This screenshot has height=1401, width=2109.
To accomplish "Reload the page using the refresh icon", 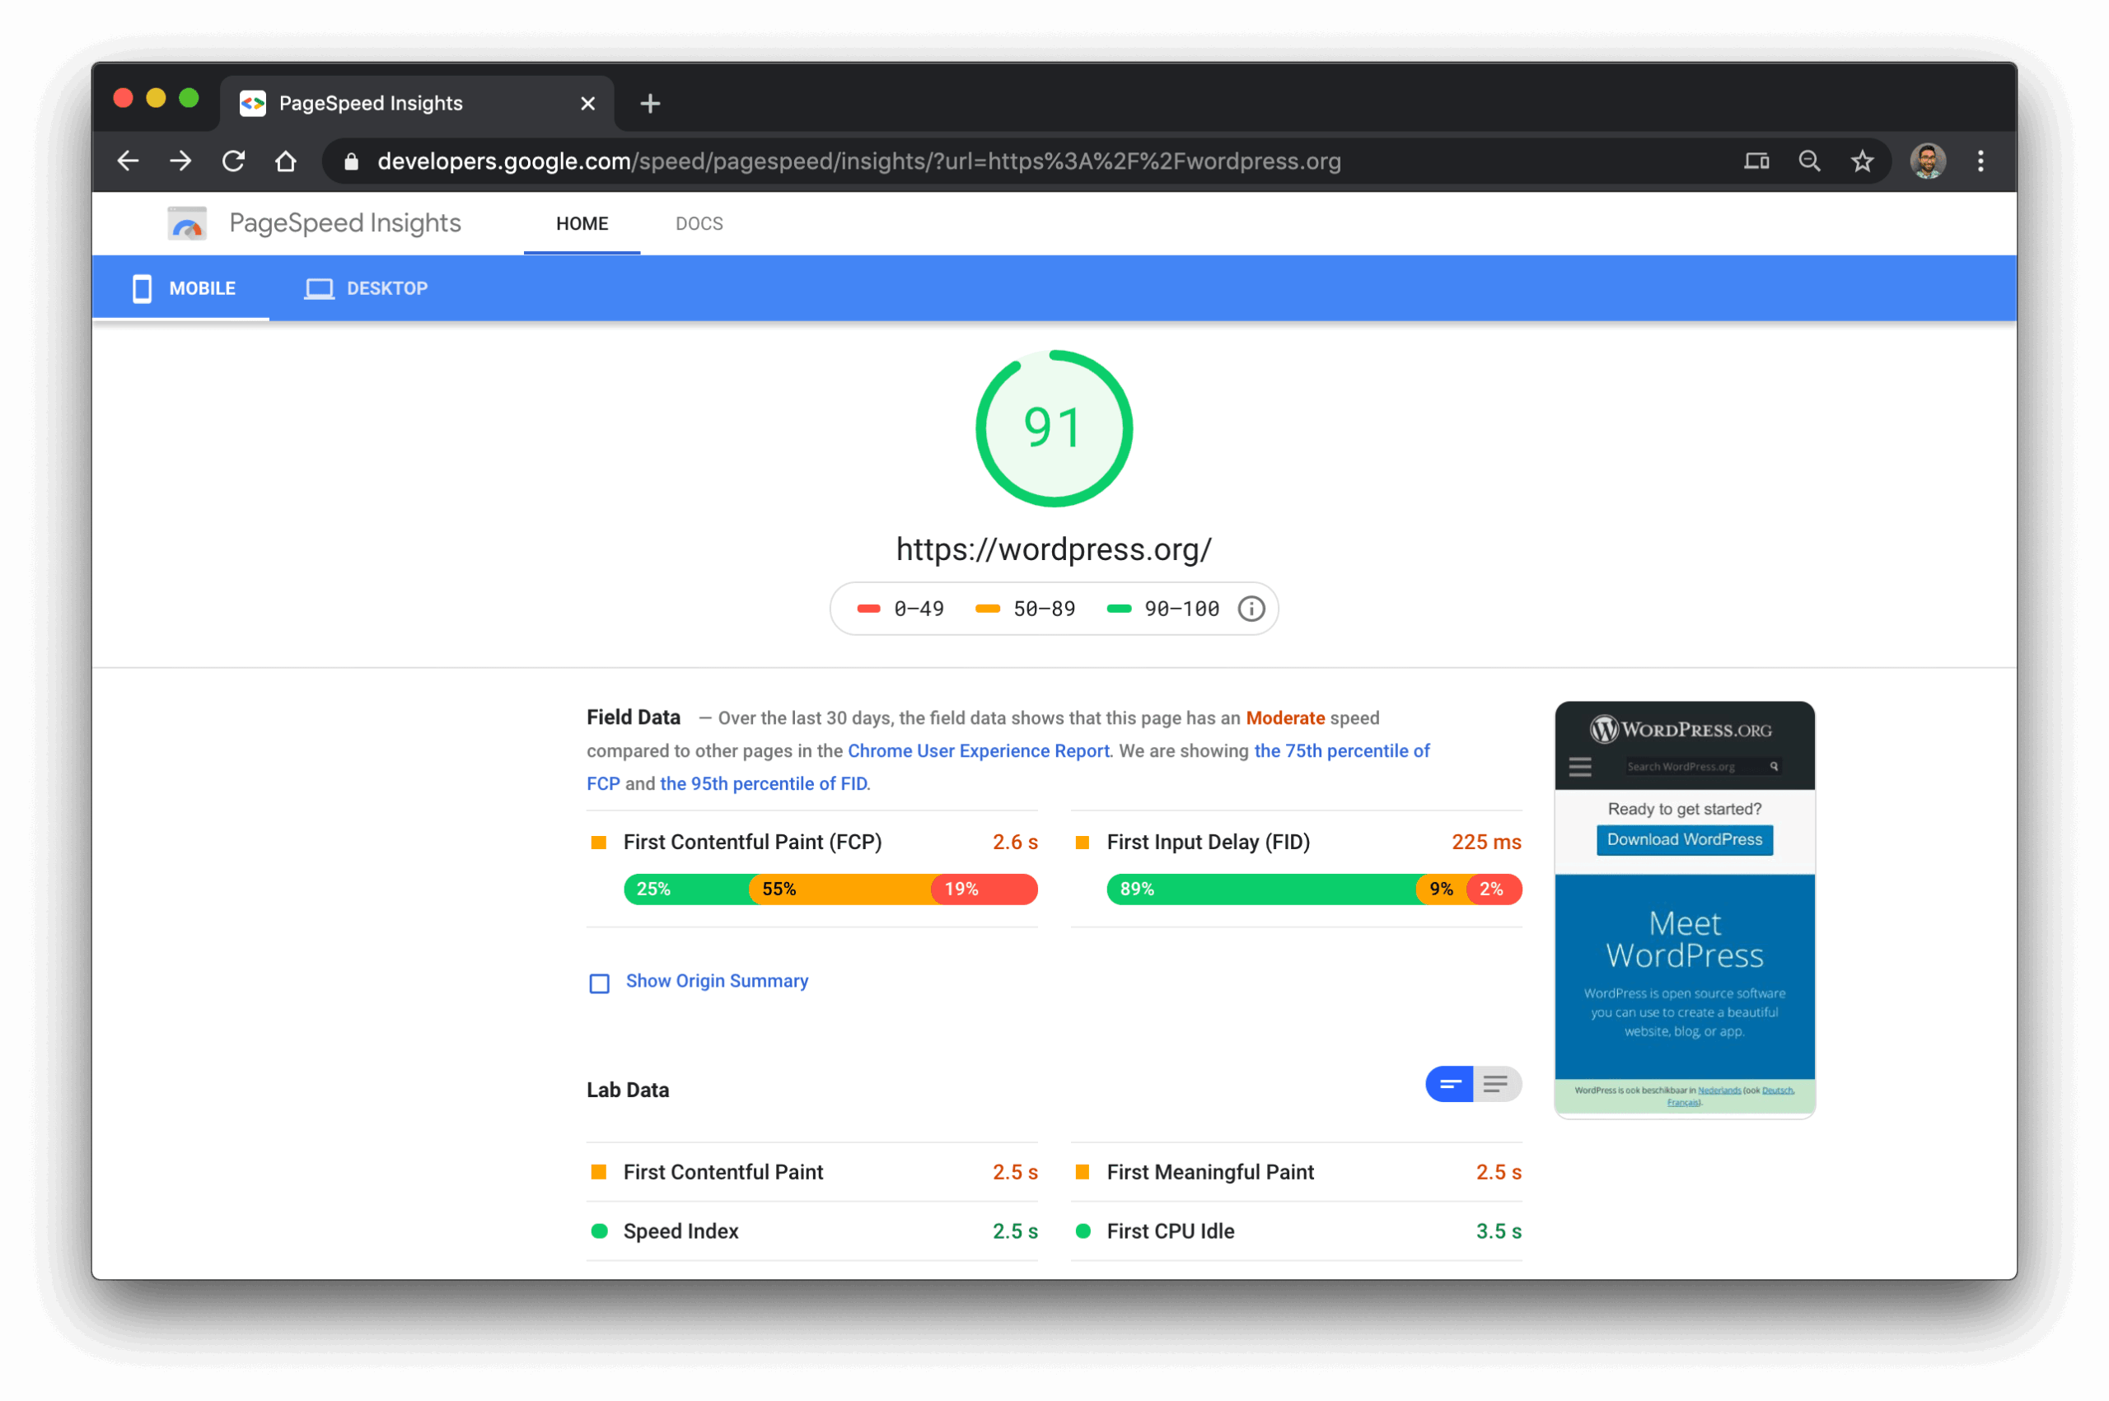I will (233, 161).
